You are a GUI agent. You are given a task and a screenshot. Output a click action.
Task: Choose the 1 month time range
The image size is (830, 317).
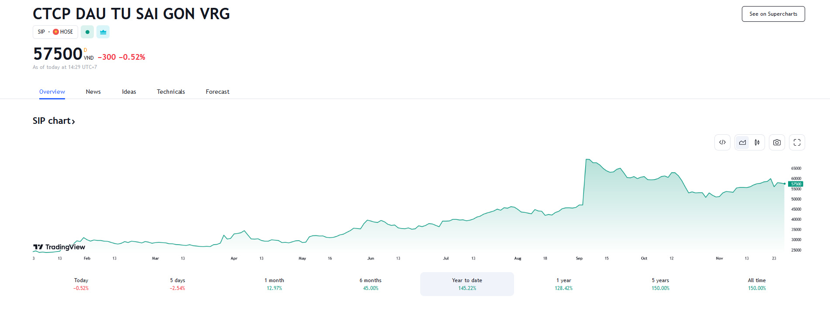[274, 284]
